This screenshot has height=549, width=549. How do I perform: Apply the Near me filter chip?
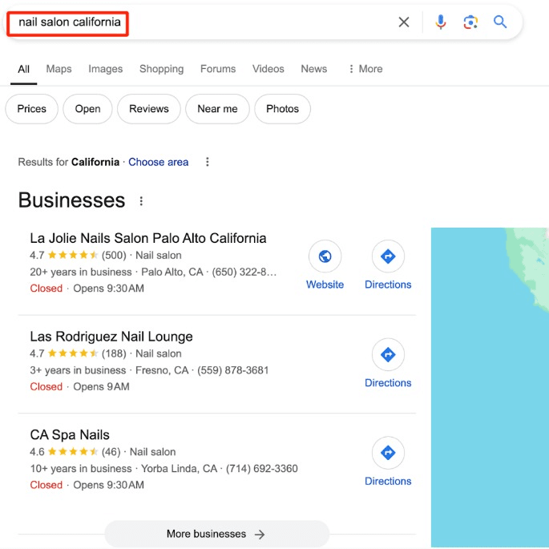pyautogui.click(x=217, y=109)
